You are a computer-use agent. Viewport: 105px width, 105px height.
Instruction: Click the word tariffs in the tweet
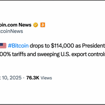tap(19, 54)
